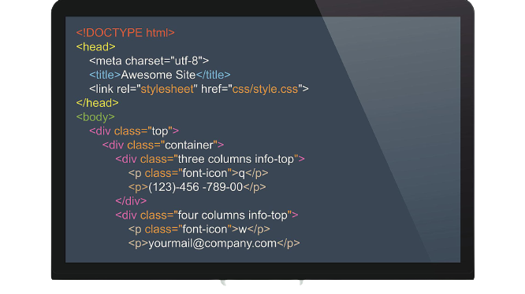Select the three columns info-top class
The image size is (525, 294).
(236, 159)
